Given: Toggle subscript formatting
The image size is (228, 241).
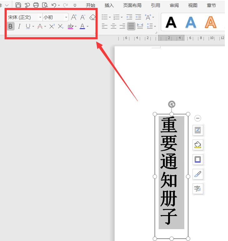Looking at the screenshot, I should pos(61,26).
